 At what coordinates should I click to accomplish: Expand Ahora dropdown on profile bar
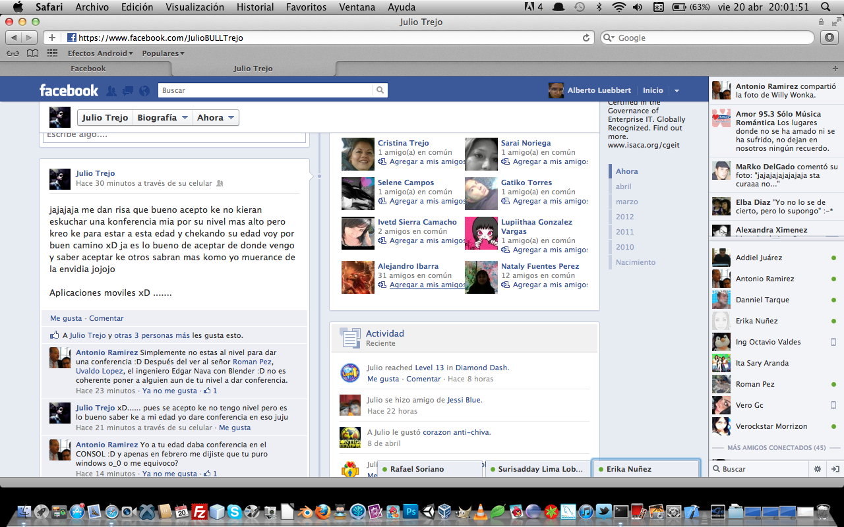pyautogui.click(x=216, y=117)
